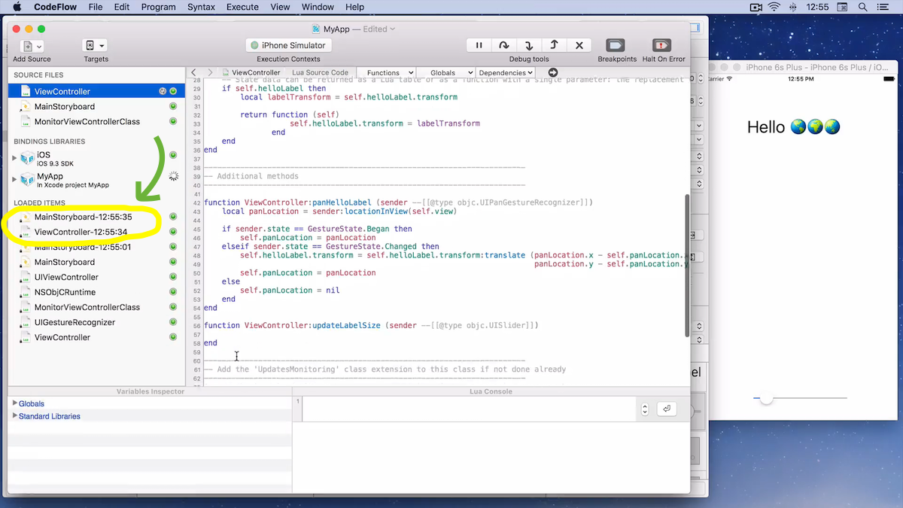
Task: Click green status dot of selected ViewController source
Action: click(173, 91)
